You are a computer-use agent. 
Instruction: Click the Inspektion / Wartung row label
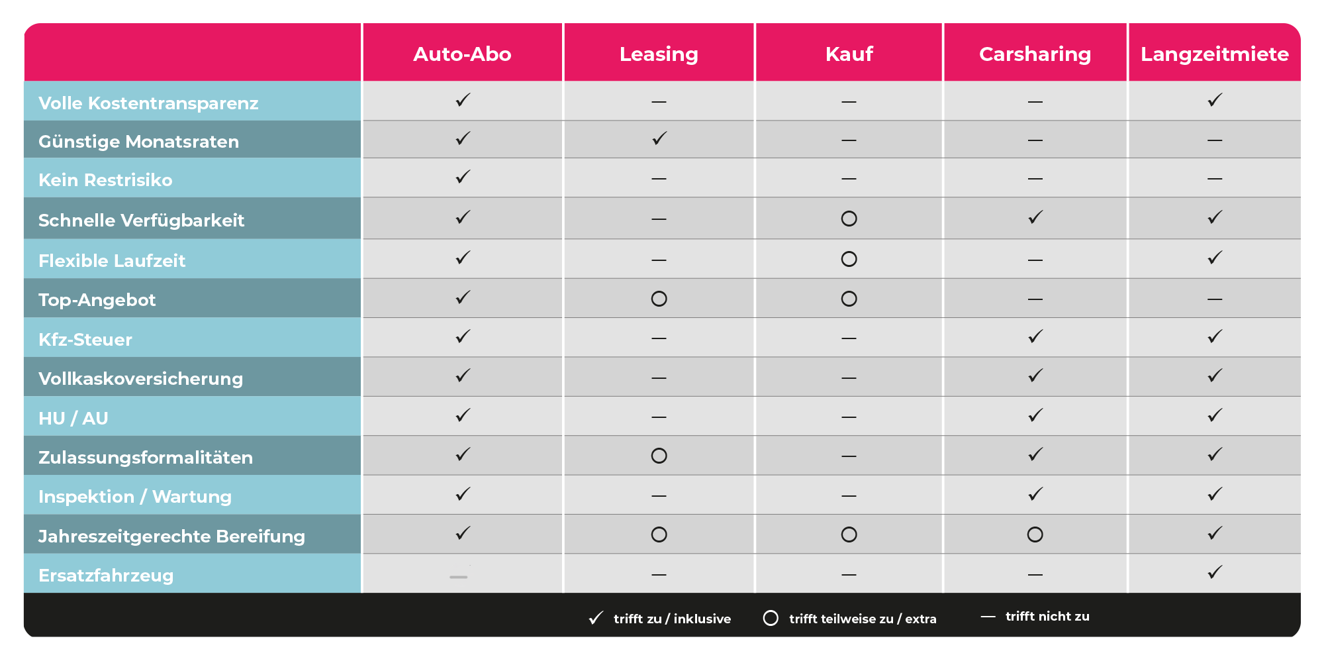tap(135, 497)
